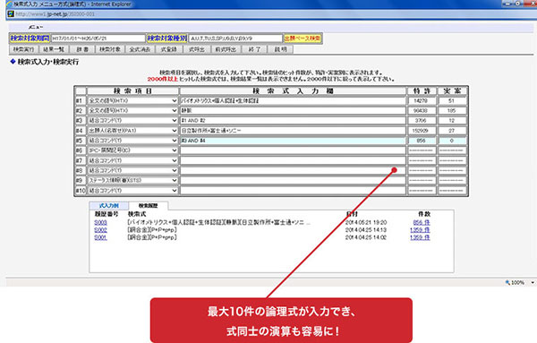This screenshot has height=343, width=537.
Task: Click the #5 formula field '#3 AND #4'
Action: point(293,141)
